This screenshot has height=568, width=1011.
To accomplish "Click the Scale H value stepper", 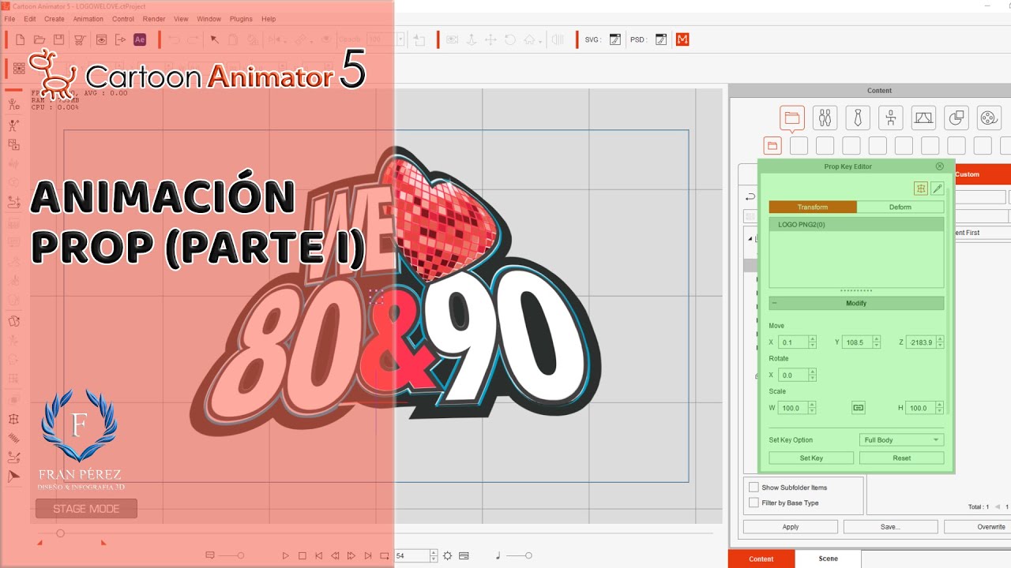I will [x=940, y=408].
